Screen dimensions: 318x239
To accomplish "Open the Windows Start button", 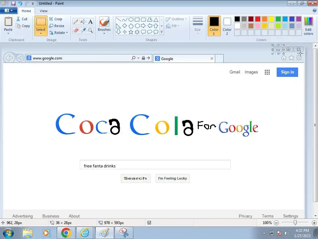I will [x=8, y=233].
